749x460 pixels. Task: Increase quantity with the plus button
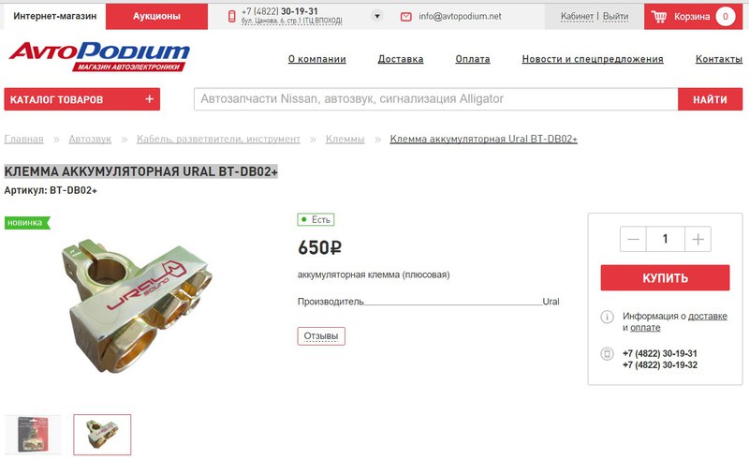698,239
